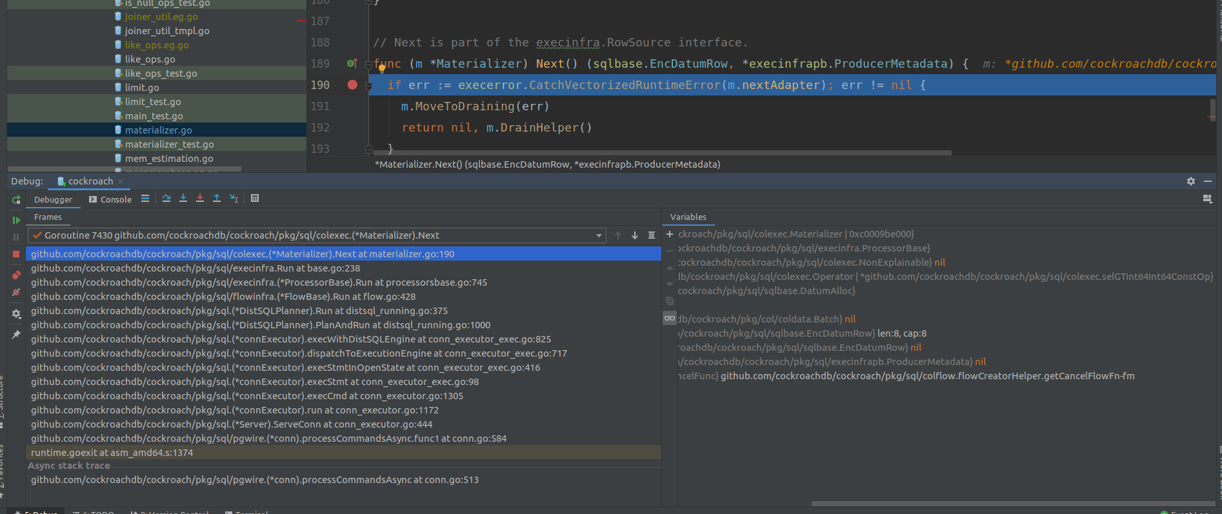Screen dimensions: 1222x514
Task: Open limit.go in project tree
Action: 142,88
